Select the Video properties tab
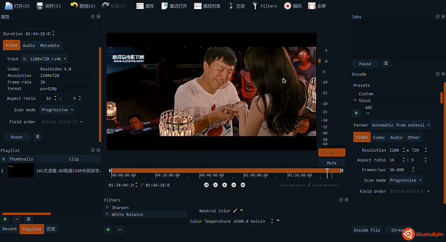This screenshot has height=242, width=446. pos(12,45)
